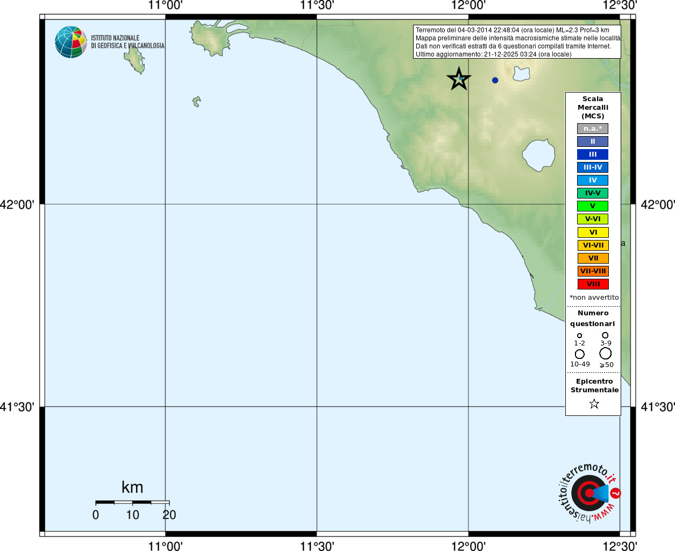The width and height of the screenshot is (675, 551).
Task: Click the VI-VII intensity legend swatch
Action: point(593,245)
